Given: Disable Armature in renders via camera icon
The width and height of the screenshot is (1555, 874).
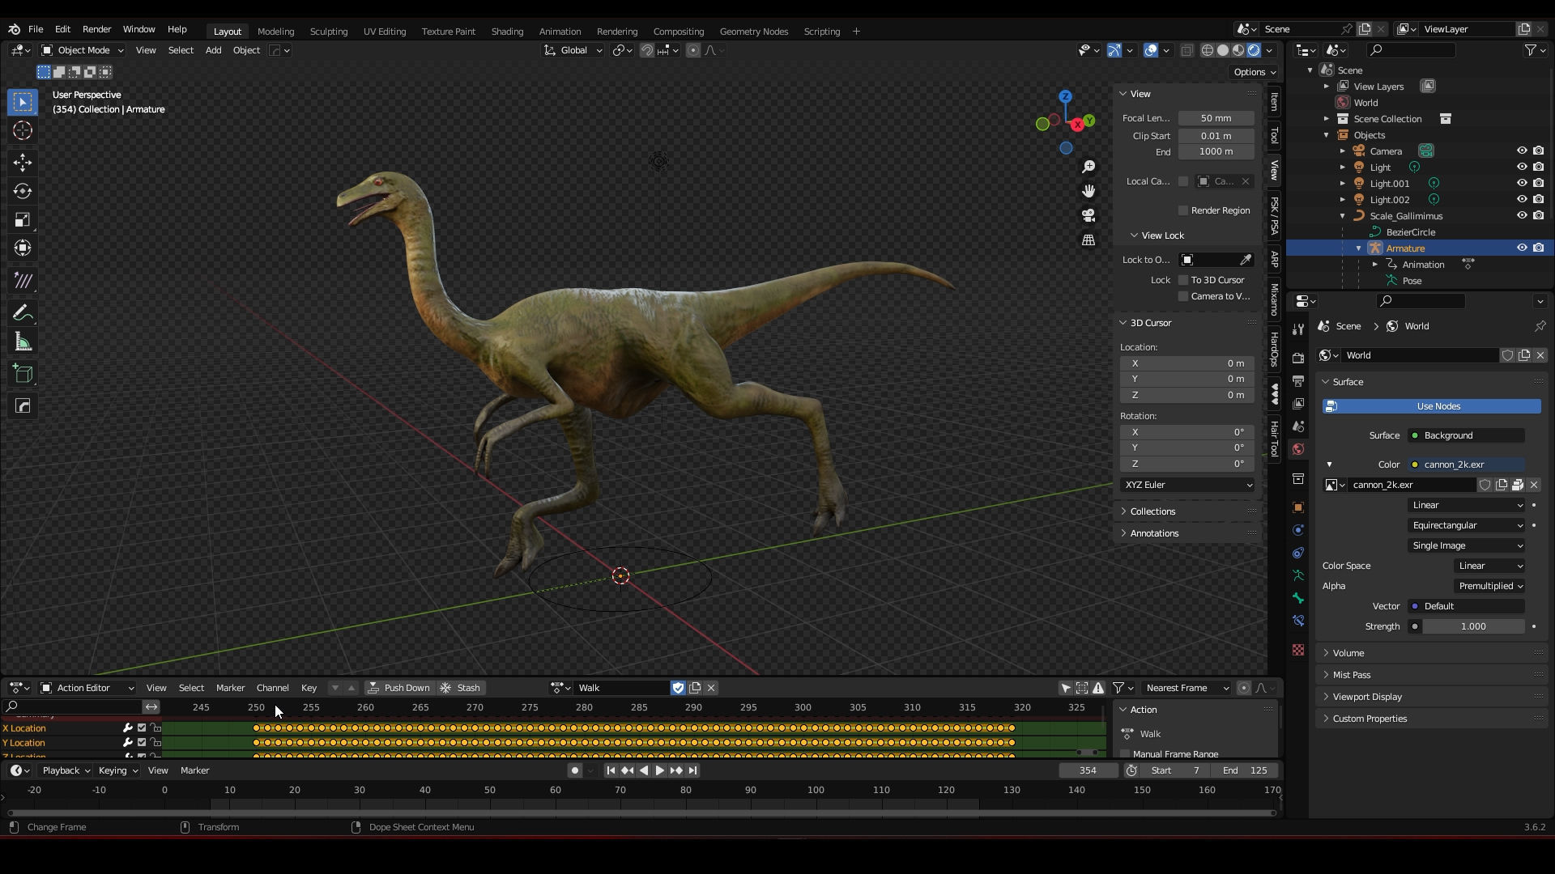Looking at the screenshot, I should (x=1538, y=248).
